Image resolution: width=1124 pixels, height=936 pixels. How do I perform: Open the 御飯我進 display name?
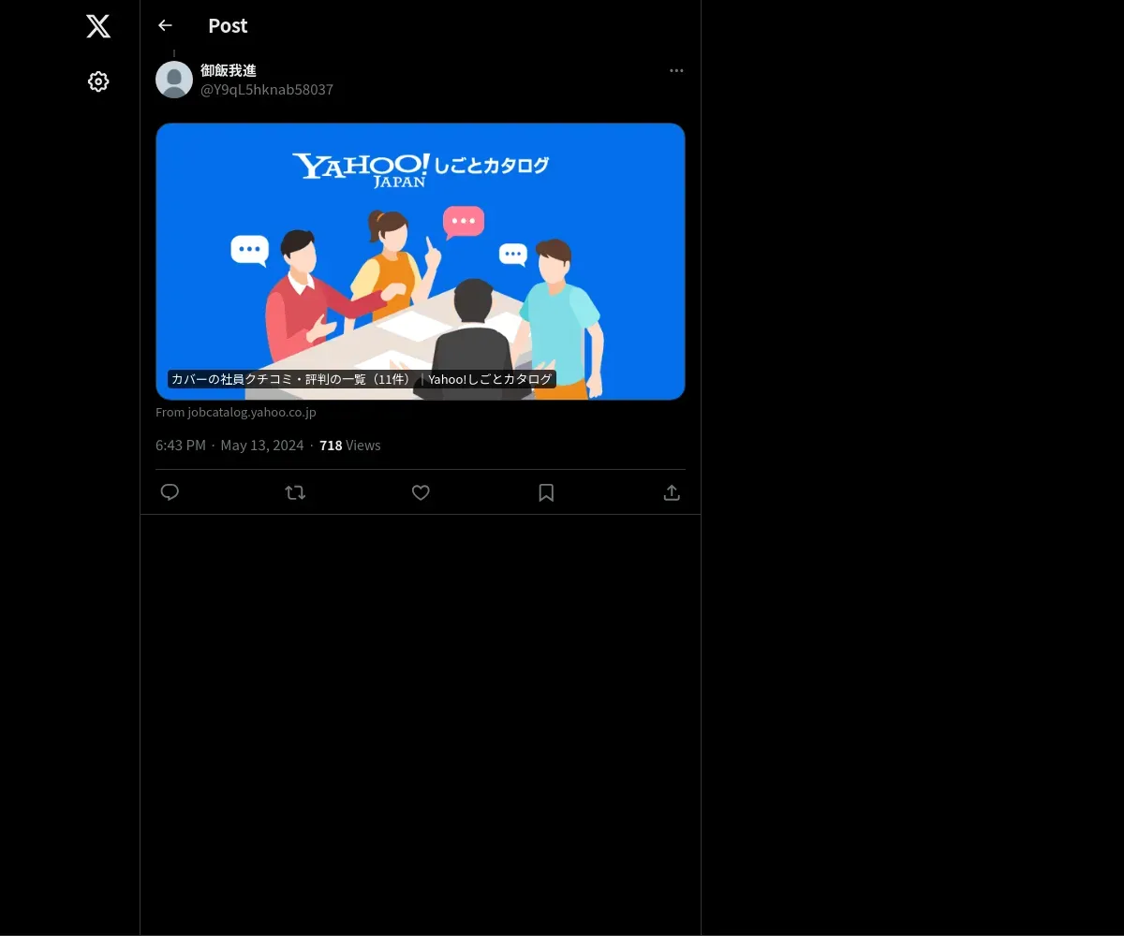229,70
